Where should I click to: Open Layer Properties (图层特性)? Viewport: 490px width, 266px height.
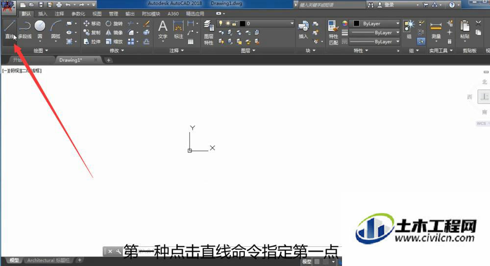[208, 32]
